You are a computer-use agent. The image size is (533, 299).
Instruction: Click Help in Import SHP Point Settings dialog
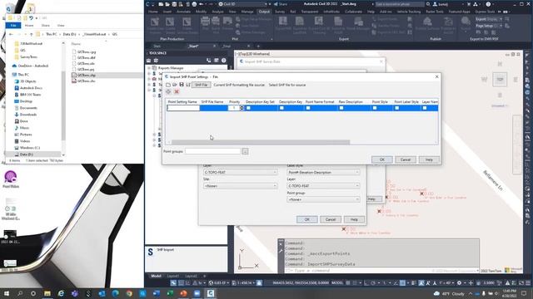click(x=429, y=159)
